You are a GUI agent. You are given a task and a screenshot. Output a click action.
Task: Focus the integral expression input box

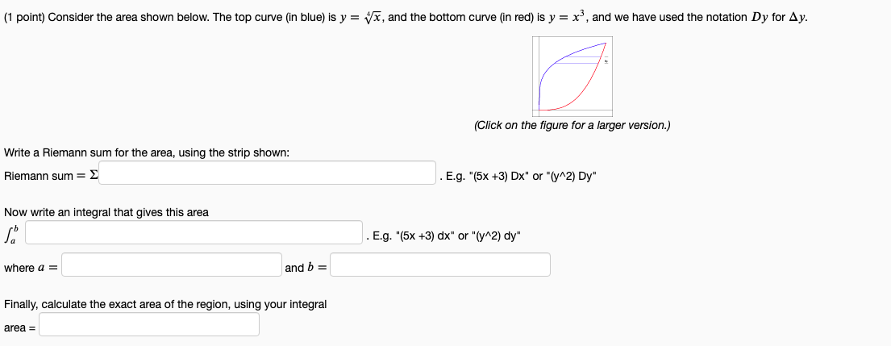click(x=194, y=233)
